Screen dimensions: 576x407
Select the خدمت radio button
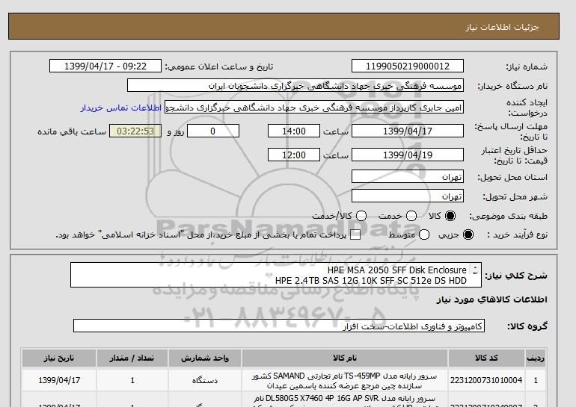pos(411,216)
